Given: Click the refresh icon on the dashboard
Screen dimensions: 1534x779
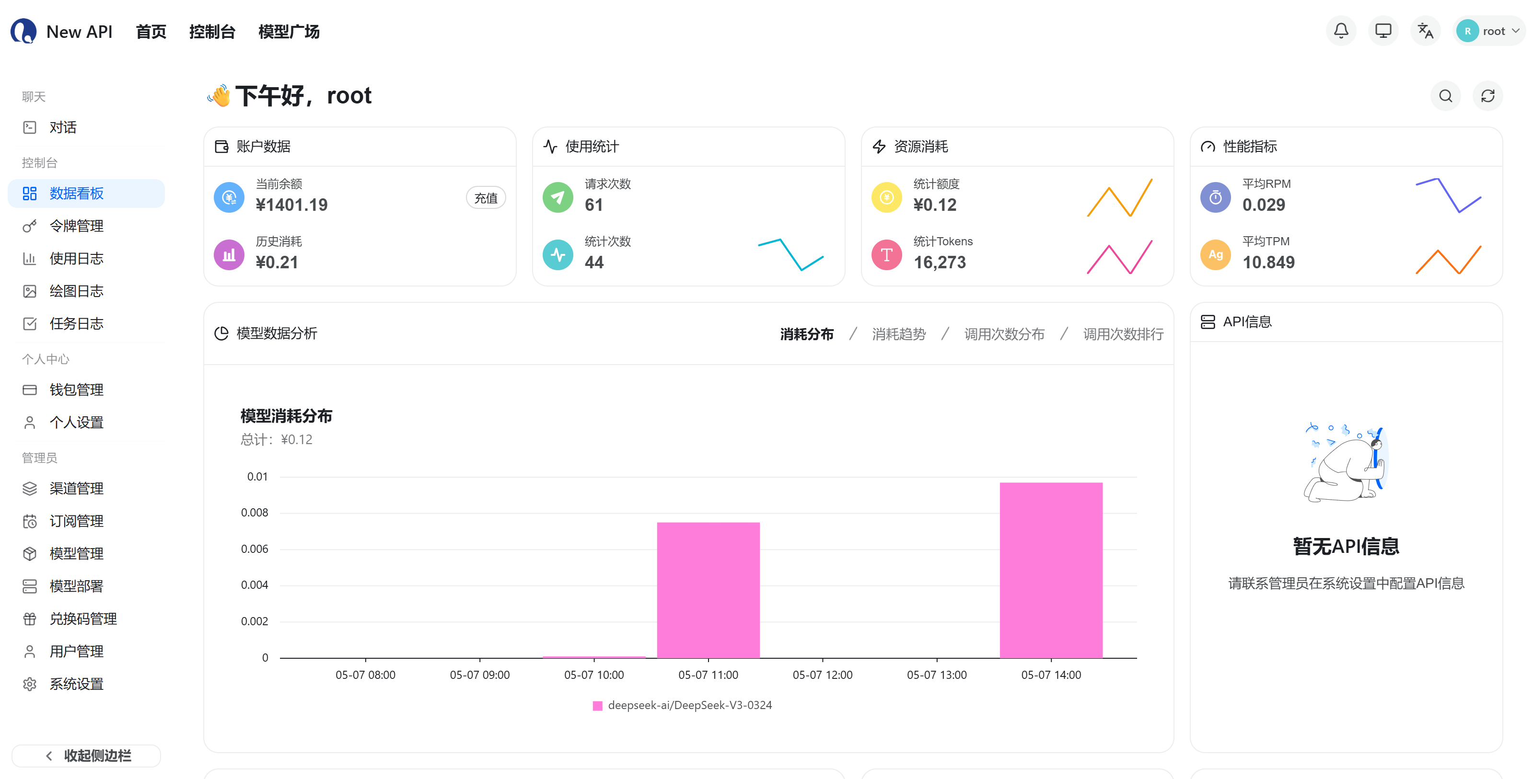Looking at the screenshot, I should [1488, 96].
